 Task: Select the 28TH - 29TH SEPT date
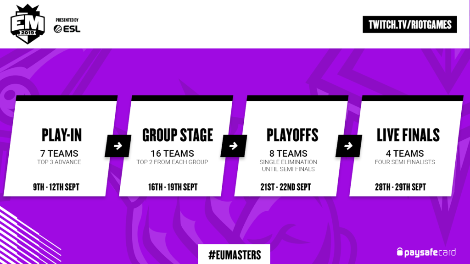coord(400,187)
